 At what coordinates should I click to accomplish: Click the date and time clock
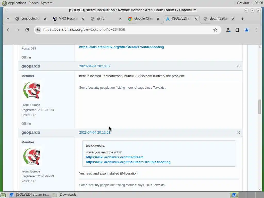250,3
